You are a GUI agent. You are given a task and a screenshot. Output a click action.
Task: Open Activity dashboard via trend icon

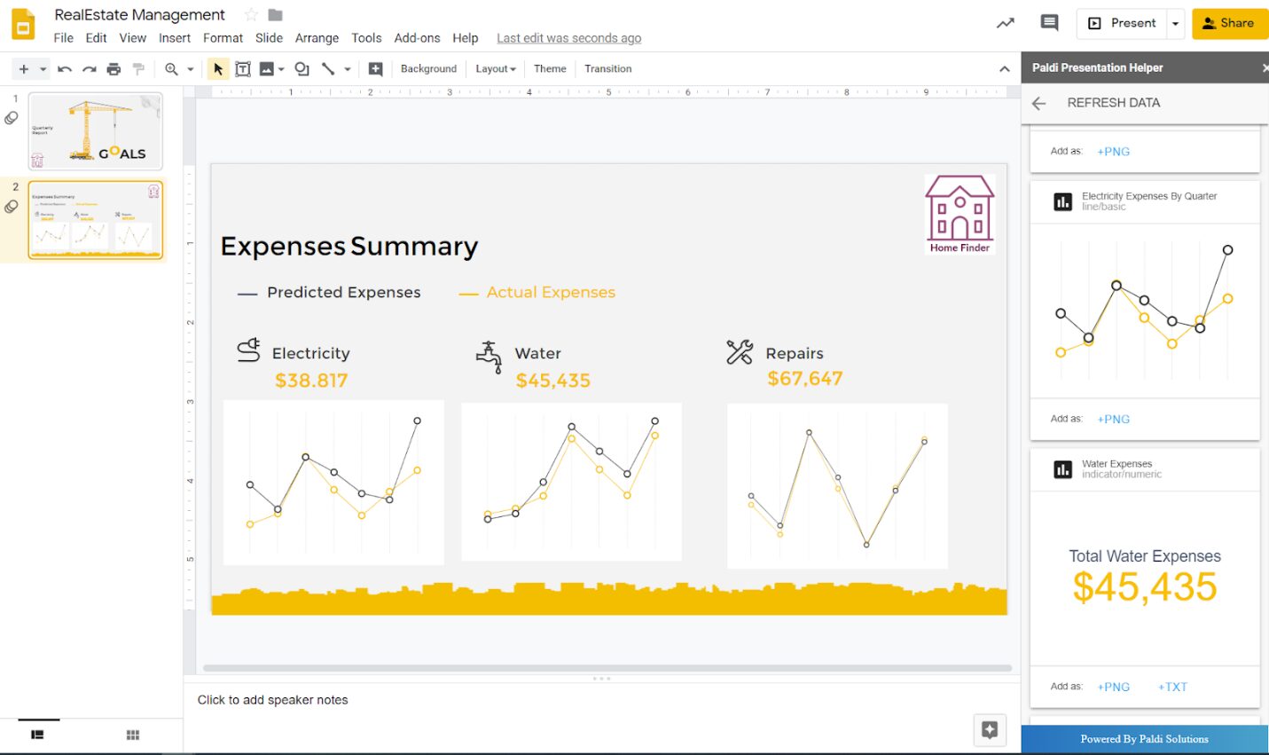(x=1004, y=23)
